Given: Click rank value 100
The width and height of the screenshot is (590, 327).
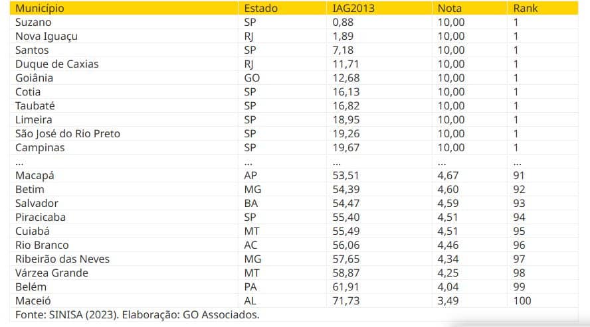Looking at the screenshot, I should pos(522,300).
